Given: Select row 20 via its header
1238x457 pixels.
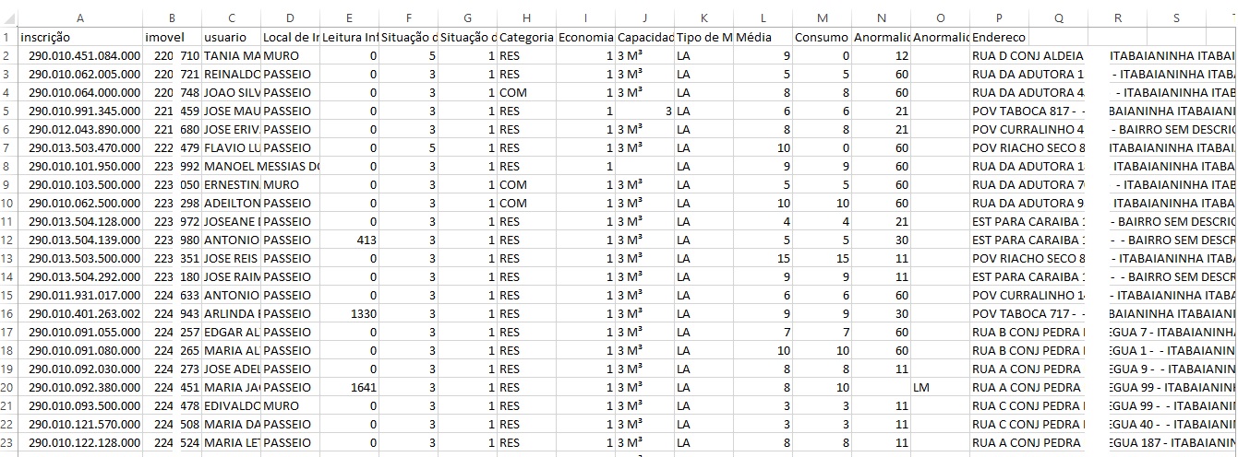Looking at the screenshot, I should 7,387.
